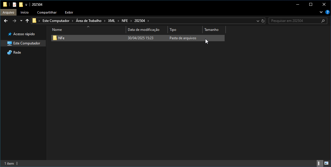Click the magnifier search icon
331x167 pixels.
tap(323, 21)
